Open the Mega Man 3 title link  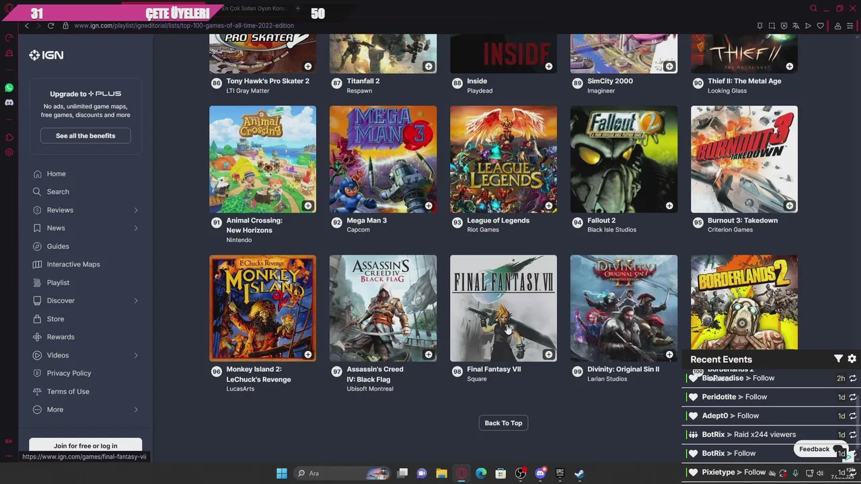coord(367,220)
